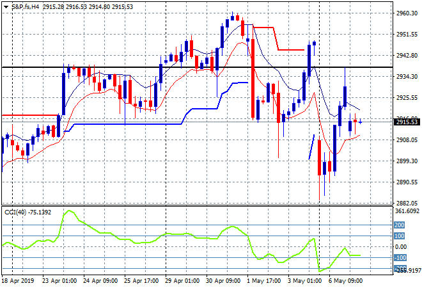Click time axis label 29 Apr 01:00
422x288 pixels.
182,281
